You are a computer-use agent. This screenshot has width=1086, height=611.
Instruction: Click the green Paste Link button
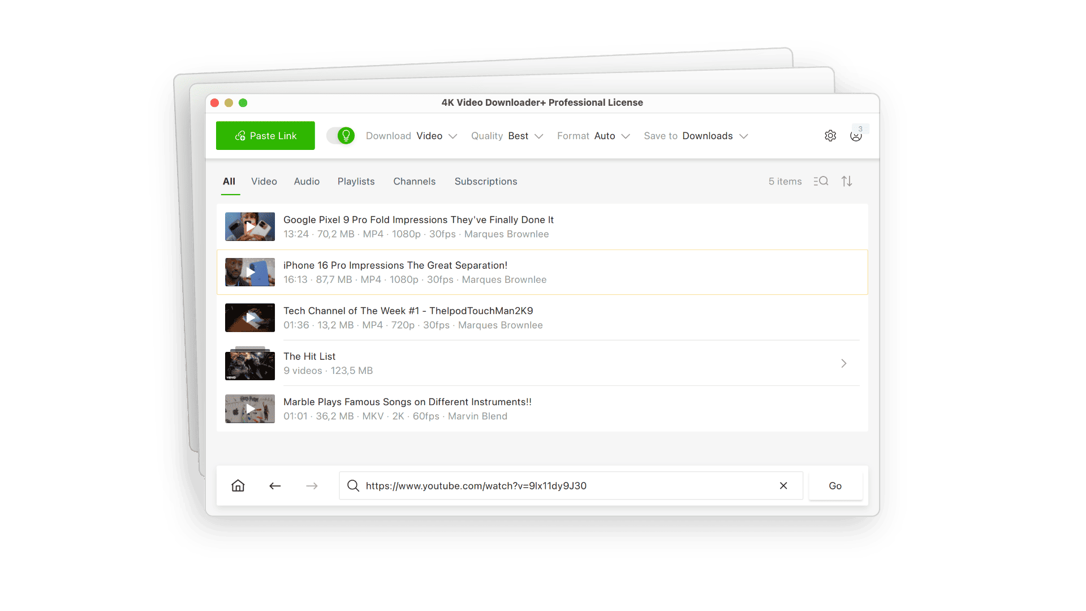click(265, 136)
